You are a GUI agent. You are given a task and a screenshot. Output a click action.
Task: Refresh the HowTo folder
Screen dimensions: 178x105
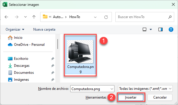pyautogui.click(x=106, y=17)
